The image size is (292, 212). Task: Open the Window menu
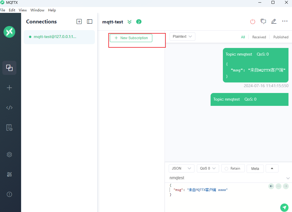click(x=37, y=10)
